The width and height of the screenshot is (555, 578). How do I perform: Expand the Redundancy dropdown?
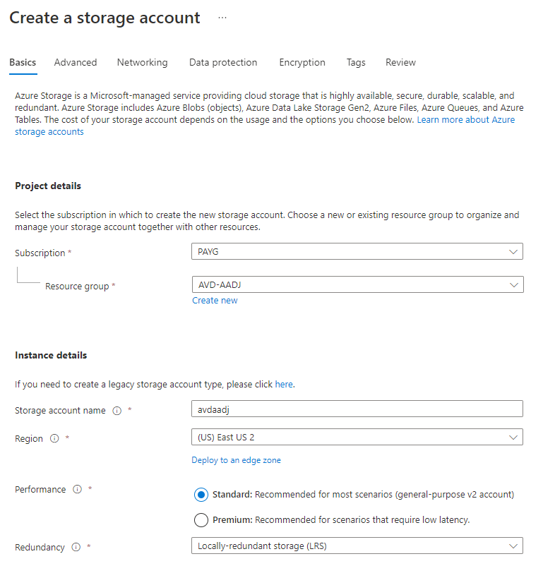(x=357, y=546)
